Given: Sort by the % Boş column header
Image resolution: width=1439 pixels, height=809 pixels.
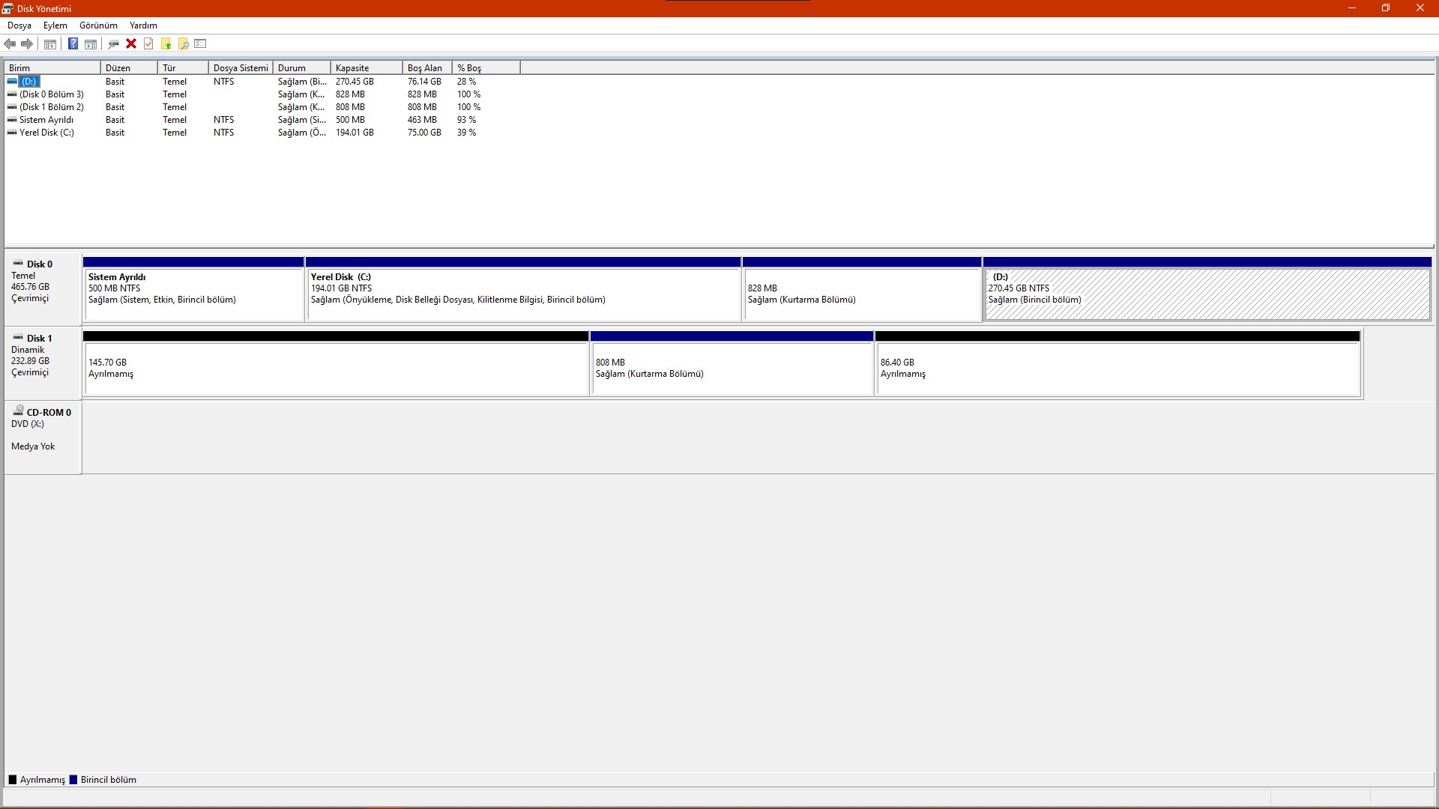Looking at the screenshot, I should [x=486, y=67].
